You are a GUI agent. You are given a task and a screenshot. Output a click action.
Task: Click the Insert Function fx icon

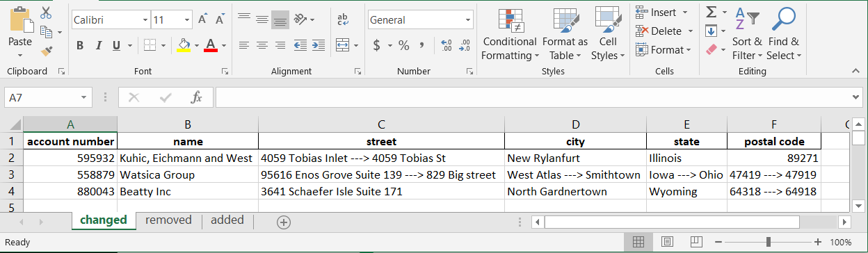point(197,98)
